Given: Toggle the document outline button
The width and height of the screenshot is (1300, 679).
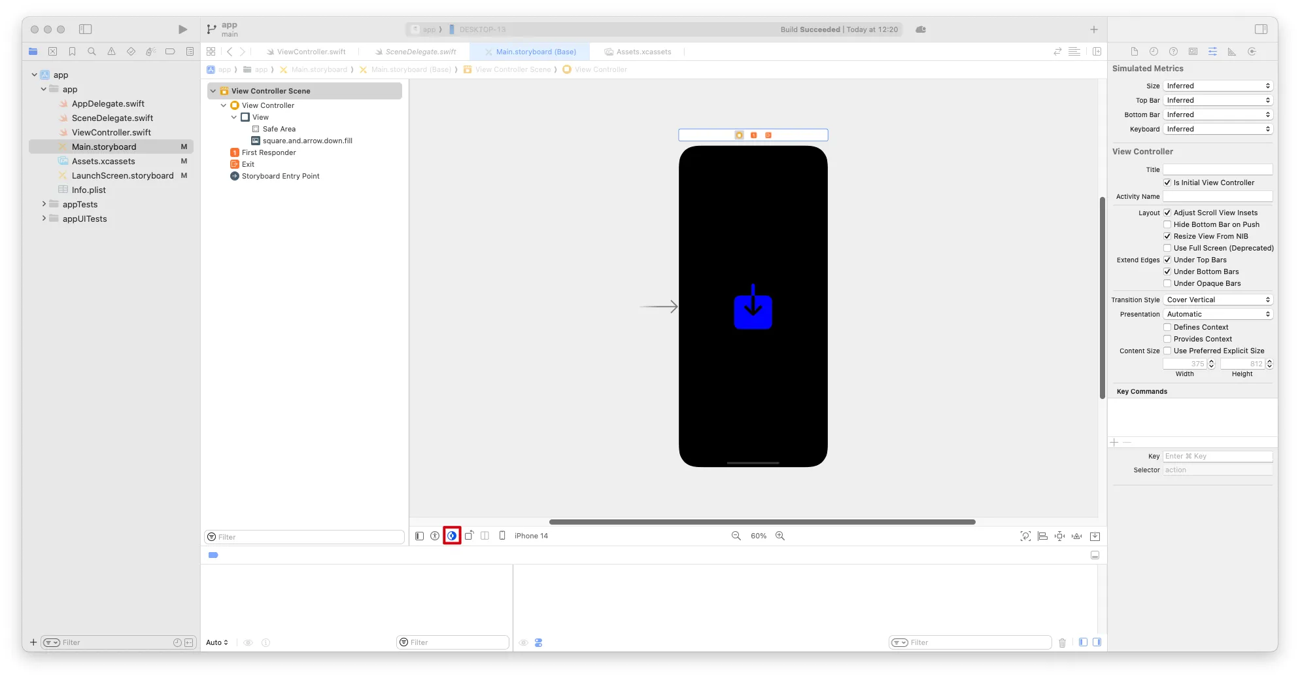Looking at the screenshot, I should 420,536.
